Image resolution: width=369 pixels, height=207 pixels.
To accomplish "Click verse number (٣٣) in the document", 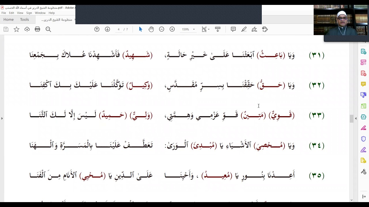I will 317,116.
